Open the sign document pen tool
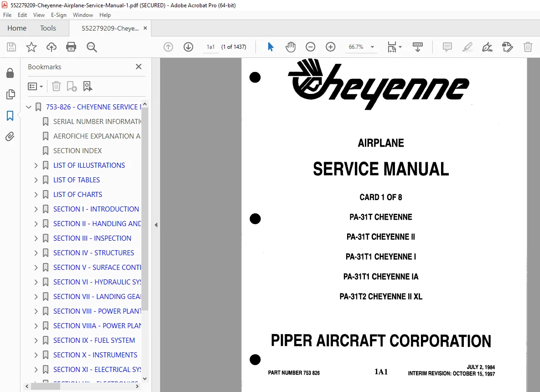Viewport: 540px width, 392px height. [x=487, y=47]
